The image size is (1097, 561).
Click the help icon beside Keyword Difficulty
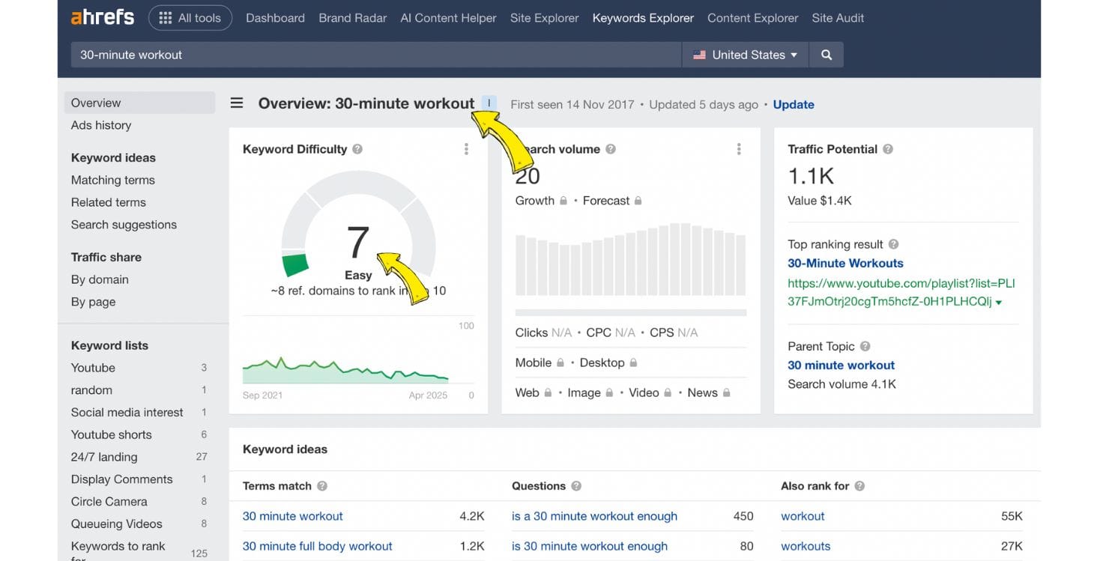coord(358,149)
